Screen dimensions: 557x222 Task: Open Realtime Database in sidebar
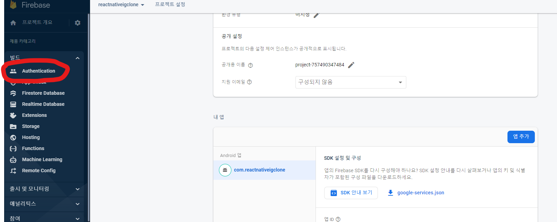(x=43, y=104)
